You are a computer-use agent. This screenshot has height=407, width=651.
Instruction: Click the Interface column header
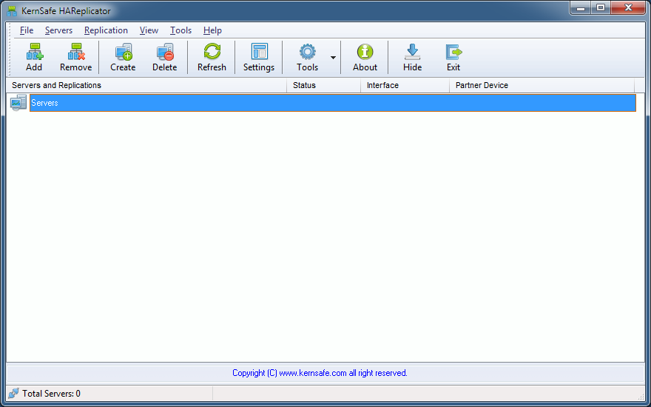pos(405,85)
